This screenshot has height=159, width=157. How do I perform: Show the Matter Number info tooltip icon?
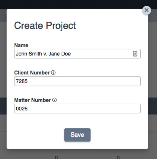click(x=55, y=100)
